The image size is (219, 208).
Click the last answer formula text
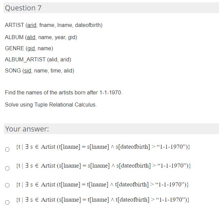coord(103,200)
